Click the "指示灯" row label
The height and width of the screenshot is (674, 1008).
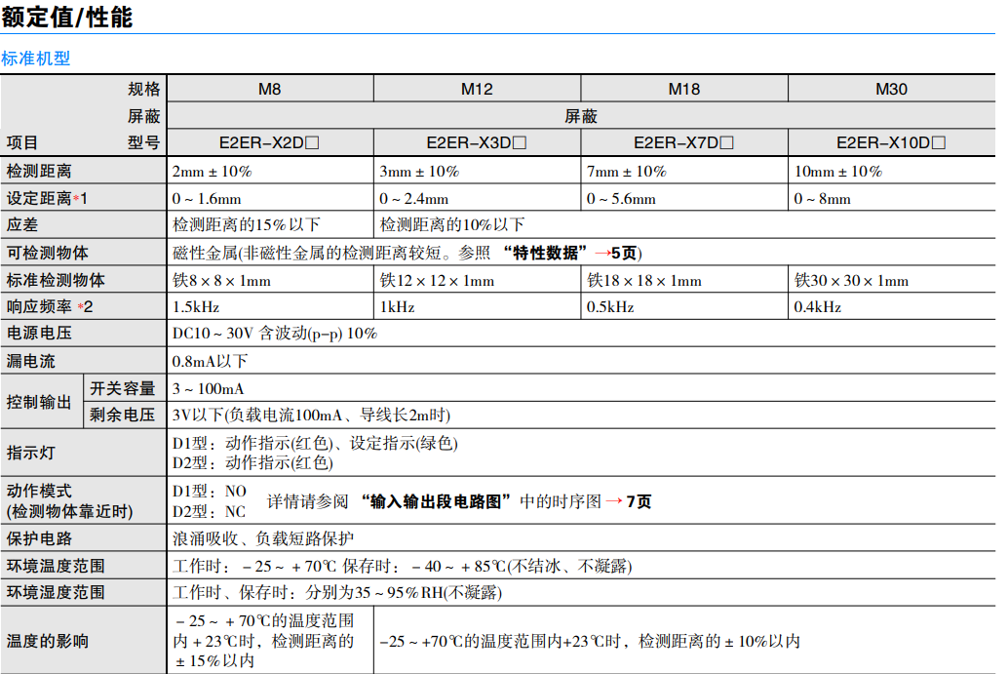point(31,453)
